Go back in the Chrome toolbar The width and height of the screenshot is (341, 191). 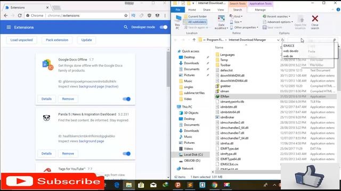[6, 15]
